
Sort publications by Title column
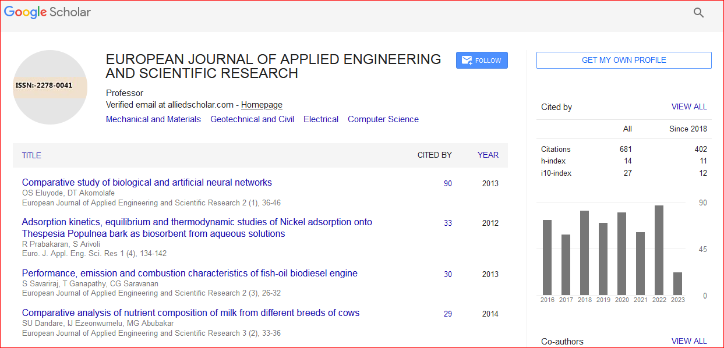31,155
